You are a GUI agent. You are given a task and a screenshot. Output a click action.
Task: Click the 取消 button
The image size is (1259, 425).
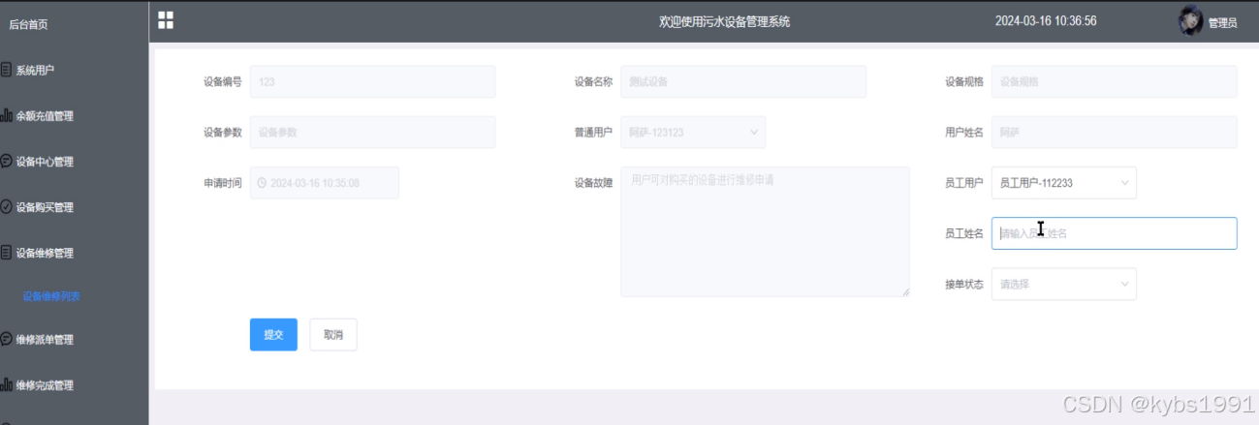(333, 334)
